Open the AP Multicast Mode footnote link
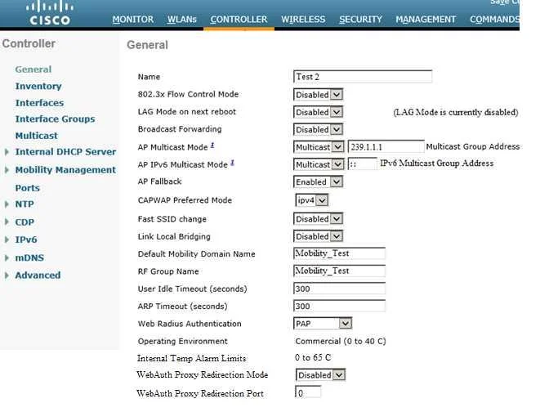This screenshot has width=540, height=412. coord(212,146)
